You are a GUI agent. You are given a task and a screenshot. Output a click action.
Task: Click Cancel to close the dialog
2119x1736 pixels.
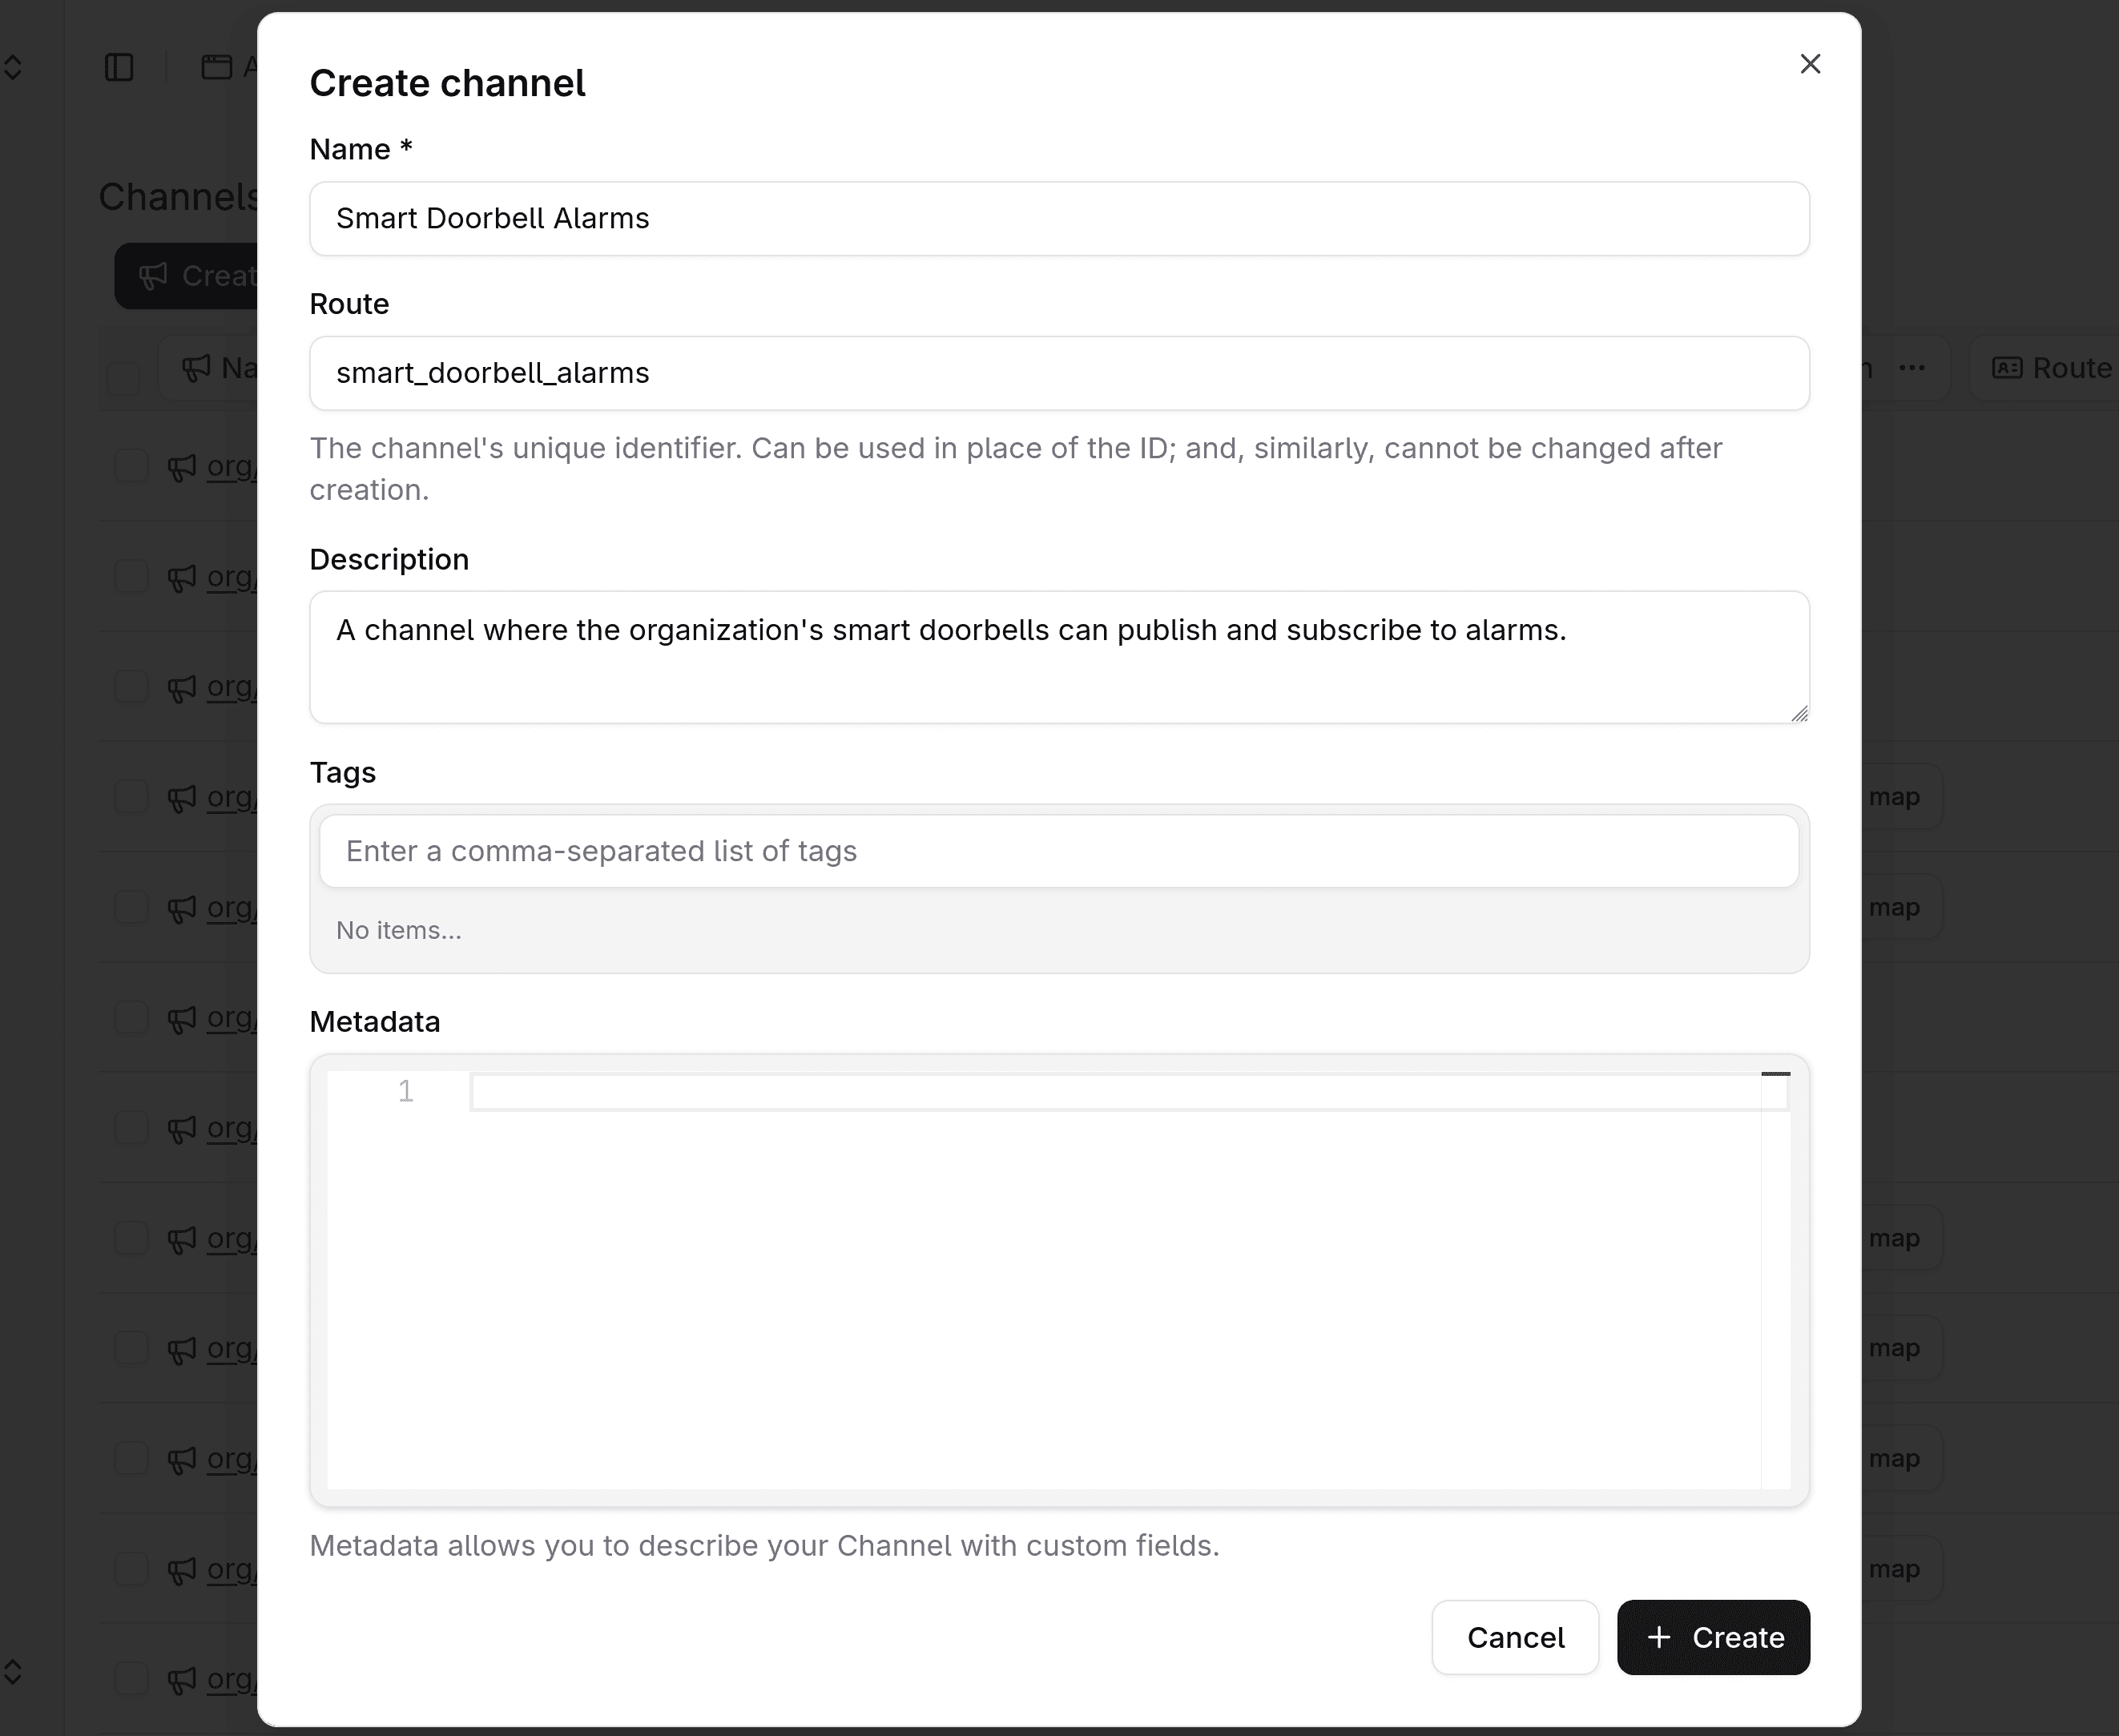coord(1514,1637)
